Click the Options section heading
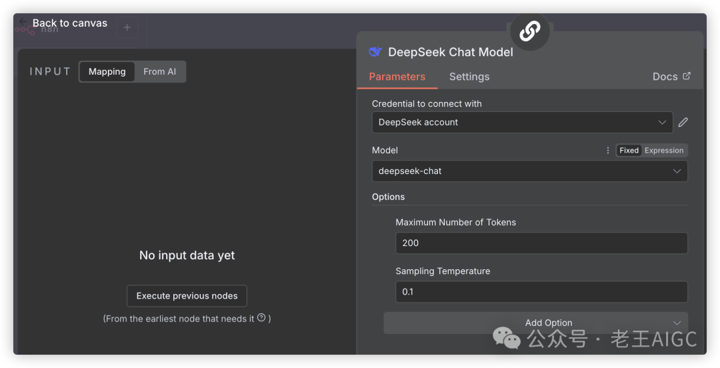 click(389, 197)
